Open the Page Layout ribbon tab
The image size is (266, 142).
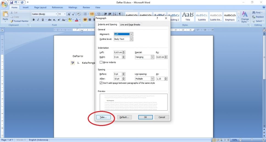tap(40, 7)
